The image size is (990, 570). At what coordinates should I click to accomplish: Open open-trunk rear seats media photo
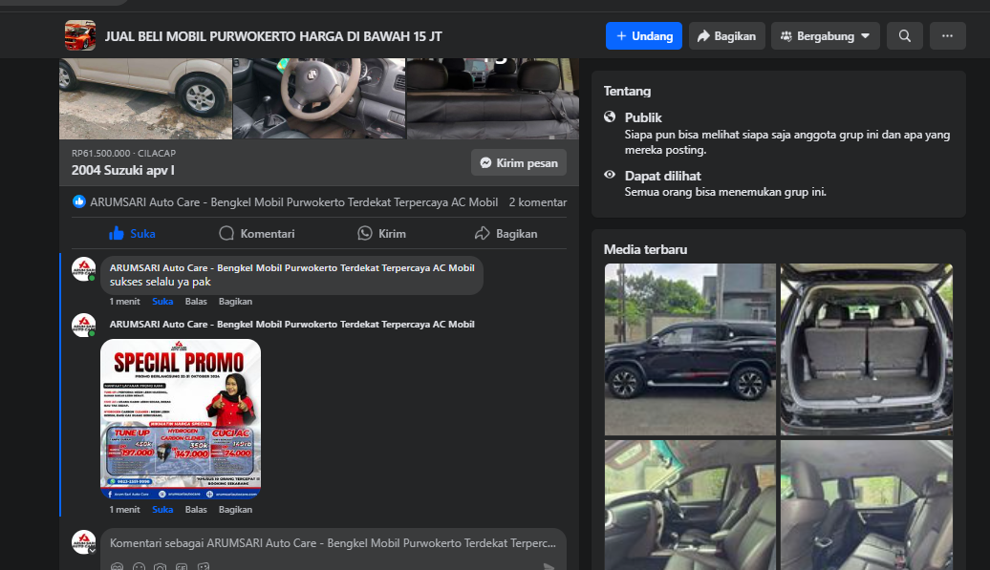pyautogui.click(x=867, y=349)
